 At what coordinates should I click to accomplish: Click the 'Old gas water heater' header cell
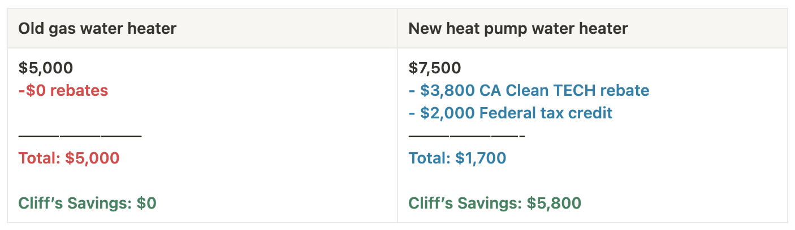coord(202,29)
